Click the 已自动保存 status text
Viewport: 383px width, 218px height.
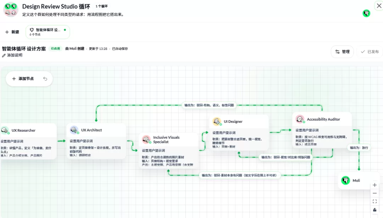click(120, 49)
